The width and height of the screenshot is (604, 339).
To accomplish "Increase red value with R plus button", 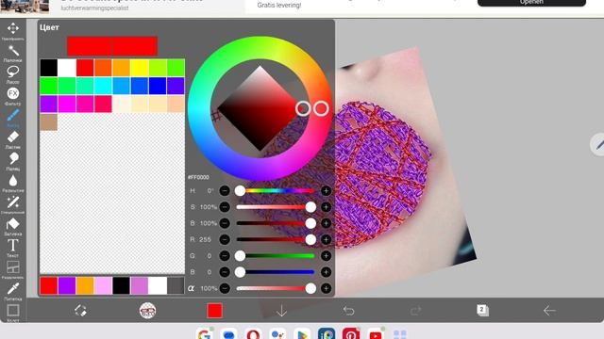I will pos(326,239).
